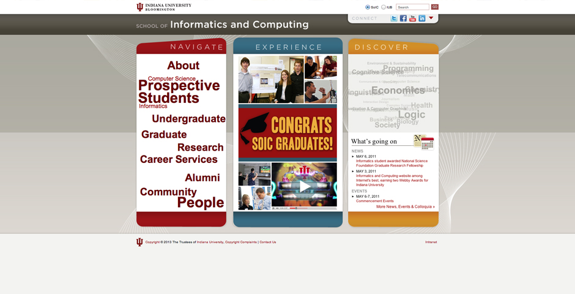Screen dimensions: 575x294
Task: Go to Undergraduate section
Action: 188,119
